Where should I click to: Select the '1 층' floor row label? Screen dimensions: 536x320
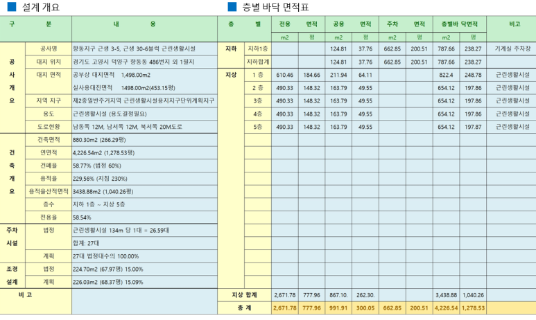coord(258,75)
